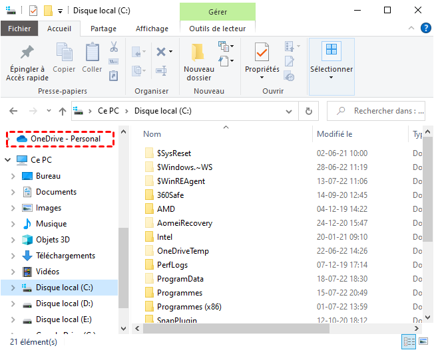This screenshot has height=350, width=434.
Task: Open the Propriétés dropdown arrow
Action: coord(262,78)
